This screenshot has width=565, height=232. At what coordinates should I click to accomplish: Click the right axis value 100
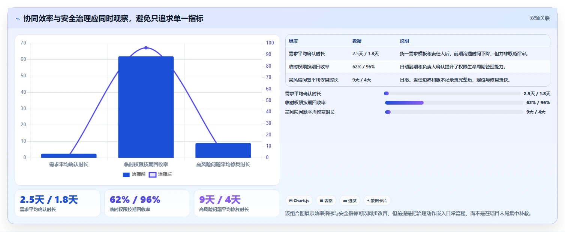(270, 43)
